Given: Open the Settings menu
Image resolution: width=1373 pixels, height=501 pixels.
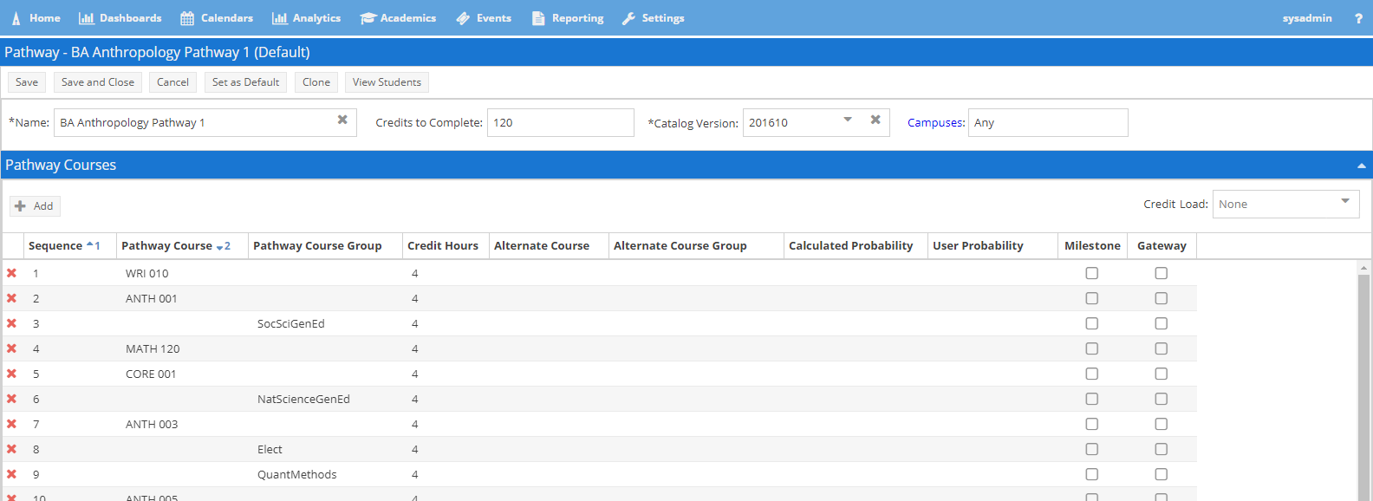Looking at the screenshot, I should (654, 18).
